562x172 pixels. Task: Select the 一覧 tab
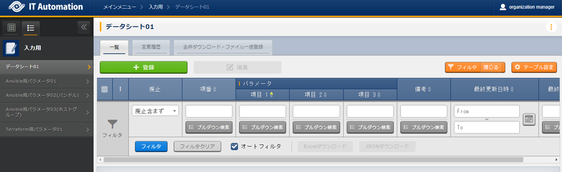(x=114, y=47)
